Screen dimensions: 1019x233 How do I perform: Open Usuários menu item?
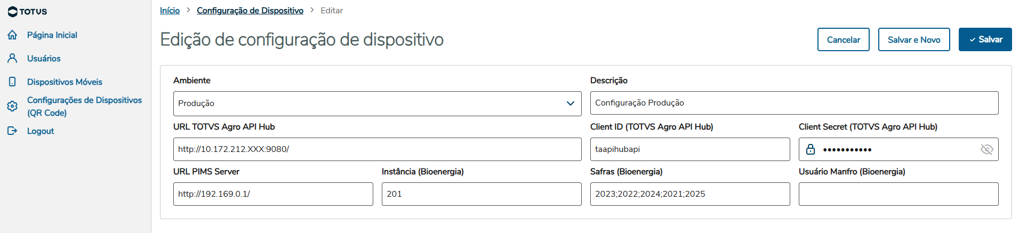click(x=44, y=59)
